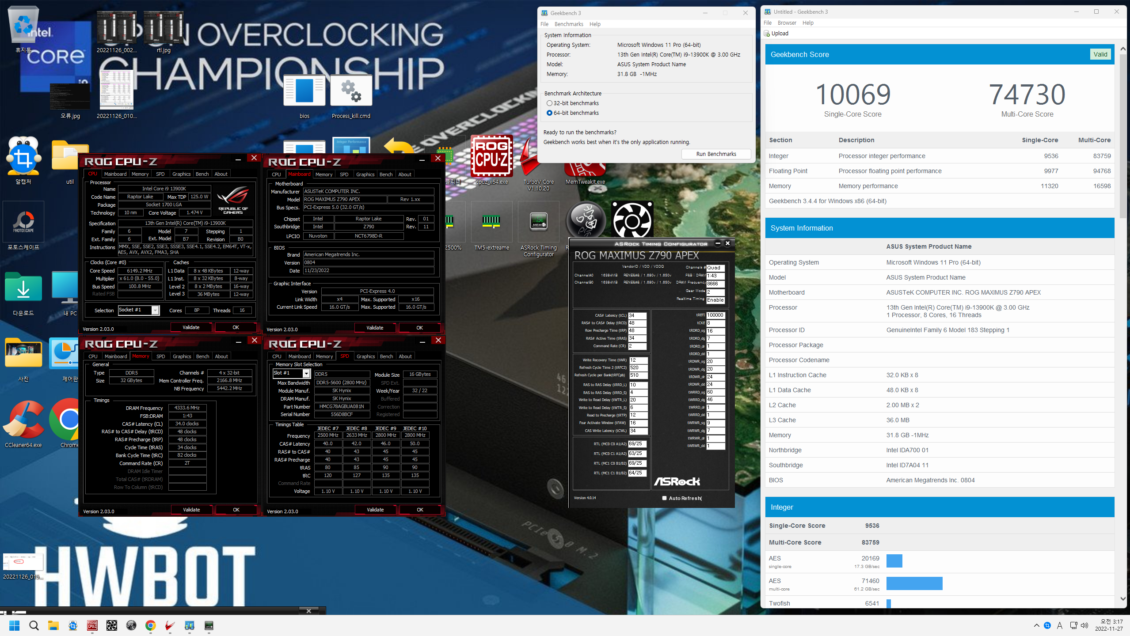Open the File menu in the Untitled Geekbench window
1130x636 pixels.
pos(768,23)
